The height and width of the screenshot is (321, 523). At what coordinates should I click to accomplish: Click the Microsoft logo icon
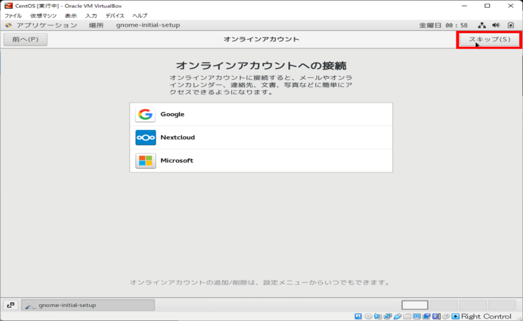point(146,161)
